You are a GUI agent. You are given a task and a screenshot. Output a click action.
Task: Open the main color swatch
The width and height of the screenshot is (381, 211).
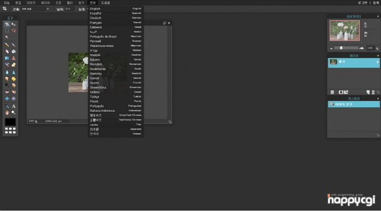point(10,122)
